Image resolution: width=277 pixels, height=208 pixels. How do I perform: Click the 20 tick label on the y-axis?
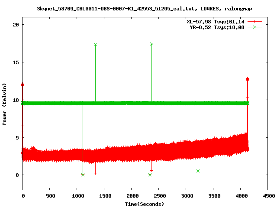(x=15, y=24)
